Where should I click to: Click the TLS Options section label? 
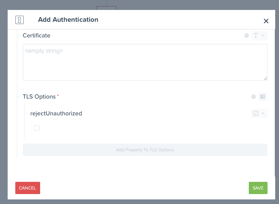(39, 97)
